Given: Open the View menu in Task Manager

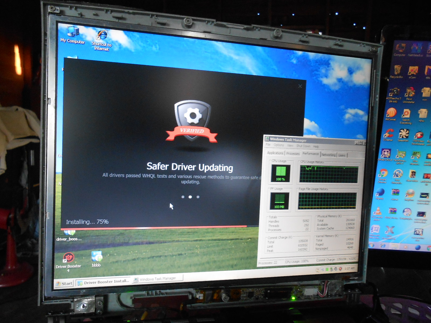Looking at the screenshot, I should tap(290, 145).
